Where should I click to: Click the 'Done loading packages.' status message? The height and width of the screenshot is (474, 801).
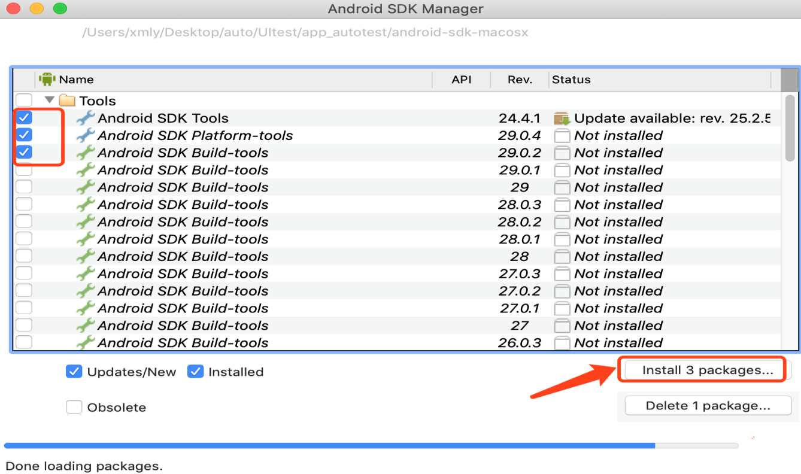[x=83, y=466]
